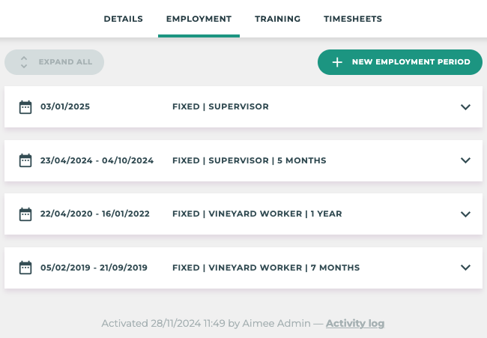Click the plus icon on New Employment Period
This screenshot has height=338, width=487.
337,62
